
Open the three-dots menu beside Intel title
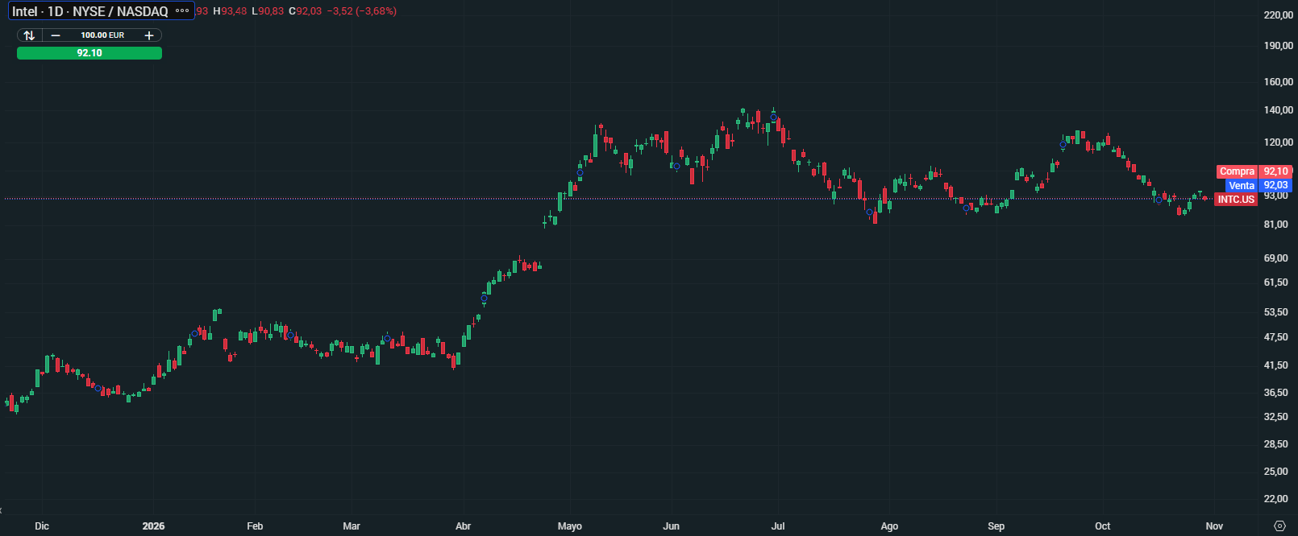(x=182, y=11)
